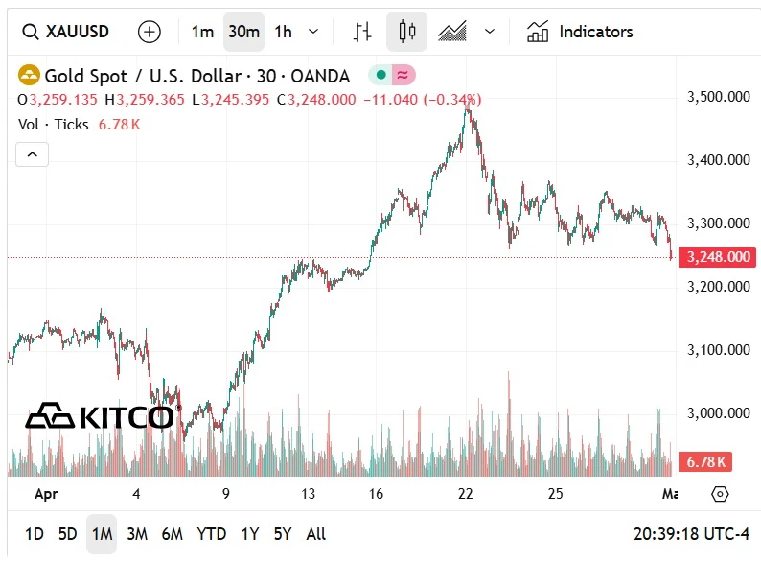Expand the chart style dropdown arrow
The height and width of the screenshot is (562, 761).
490,32
